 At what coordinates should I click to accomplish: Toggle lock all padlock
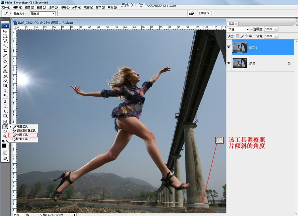250,36
